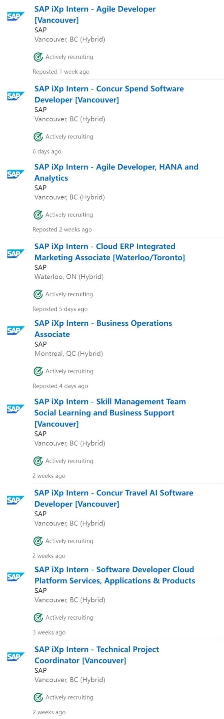Click SAP logo beside Cloud ERP Marketing Associate
Image resolution: width=224 pixels, height=719 pixels.
point(16,253)
